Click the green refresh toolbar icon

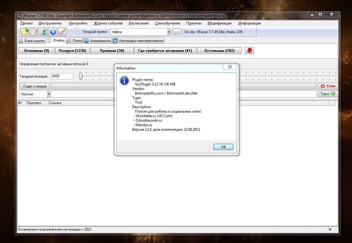click(x=43, y=32)
